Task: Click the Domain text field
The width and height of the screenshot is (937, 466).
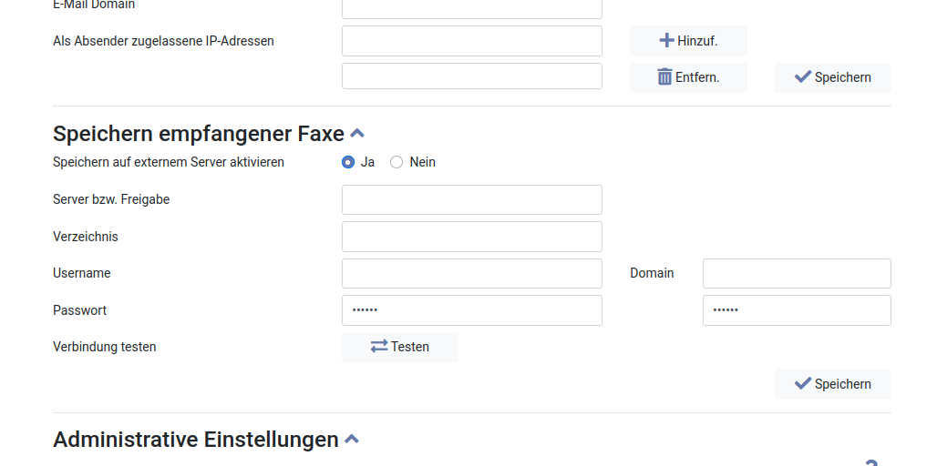Action: pos(796,273)
